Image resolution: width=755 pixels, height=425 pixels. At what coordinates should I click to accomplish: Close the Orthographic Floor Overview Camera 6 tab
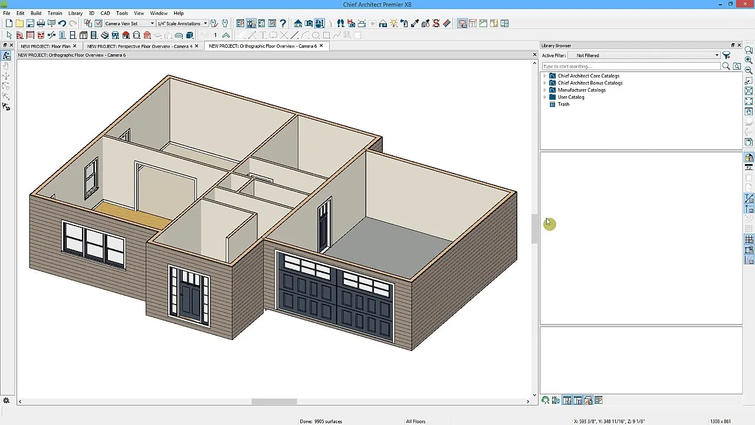point(321,46)
